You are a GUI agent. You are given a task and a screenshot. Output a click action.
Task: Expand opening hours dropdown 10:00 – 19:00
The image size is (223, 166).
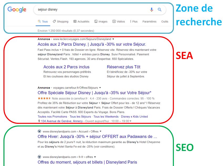[x=131, y=121]
